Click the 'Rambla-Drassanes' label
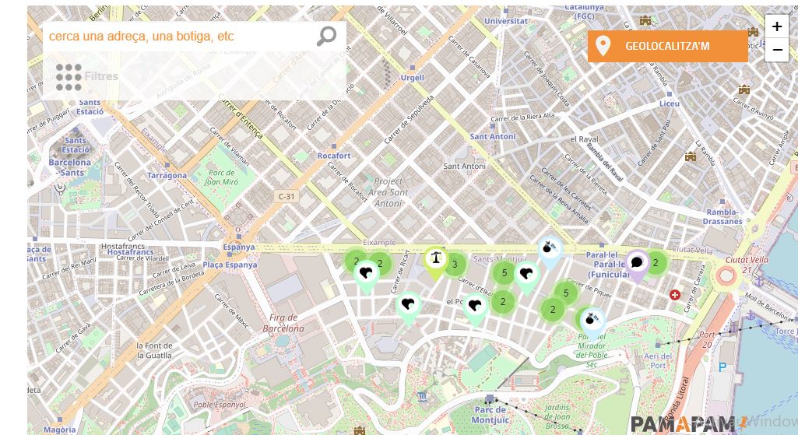 [x=722, y=217]
